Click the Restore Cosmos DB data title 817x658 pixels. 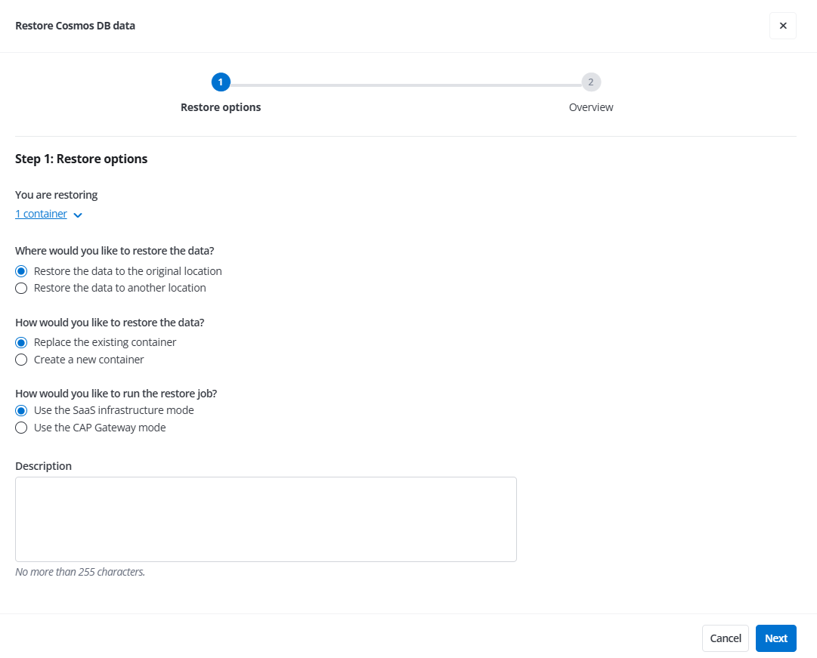click(x=75, y=25)
